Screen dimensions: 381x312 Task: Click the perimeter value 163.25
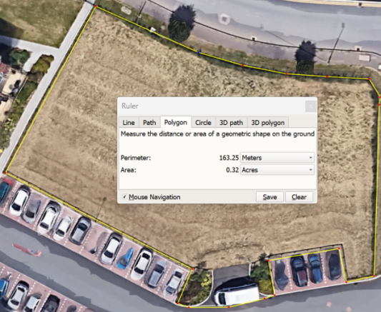229,158
